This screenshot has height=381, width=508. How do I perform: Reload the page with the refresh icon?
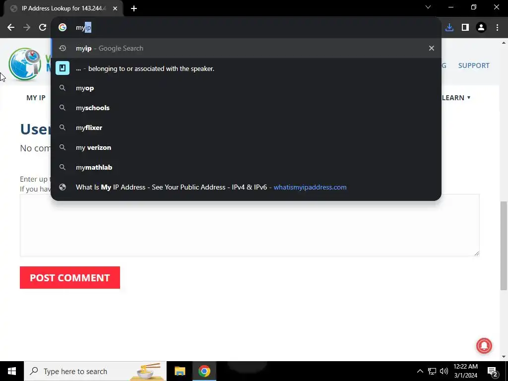tap(43, 28)
